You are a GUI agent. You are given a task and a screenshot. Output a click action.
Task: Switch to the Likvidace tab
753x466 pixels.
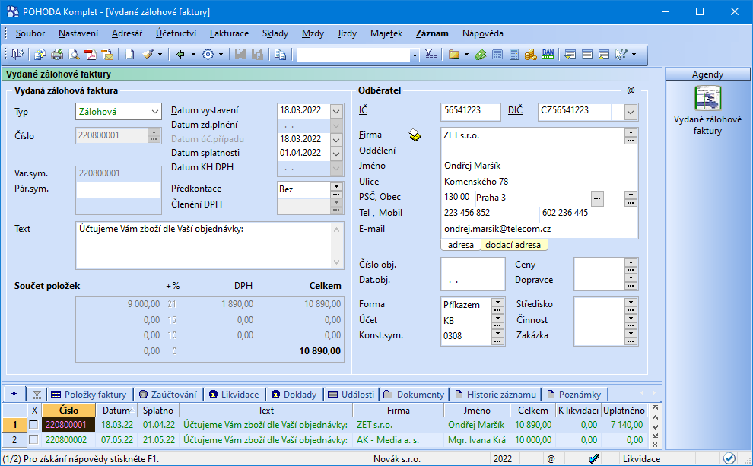234,395
